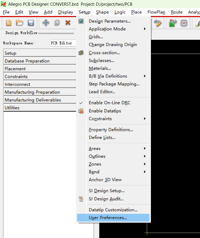Open Manufacturing Deliverables workflow section
This screenshot has width=200, height=238.
(x=40, y=100)
